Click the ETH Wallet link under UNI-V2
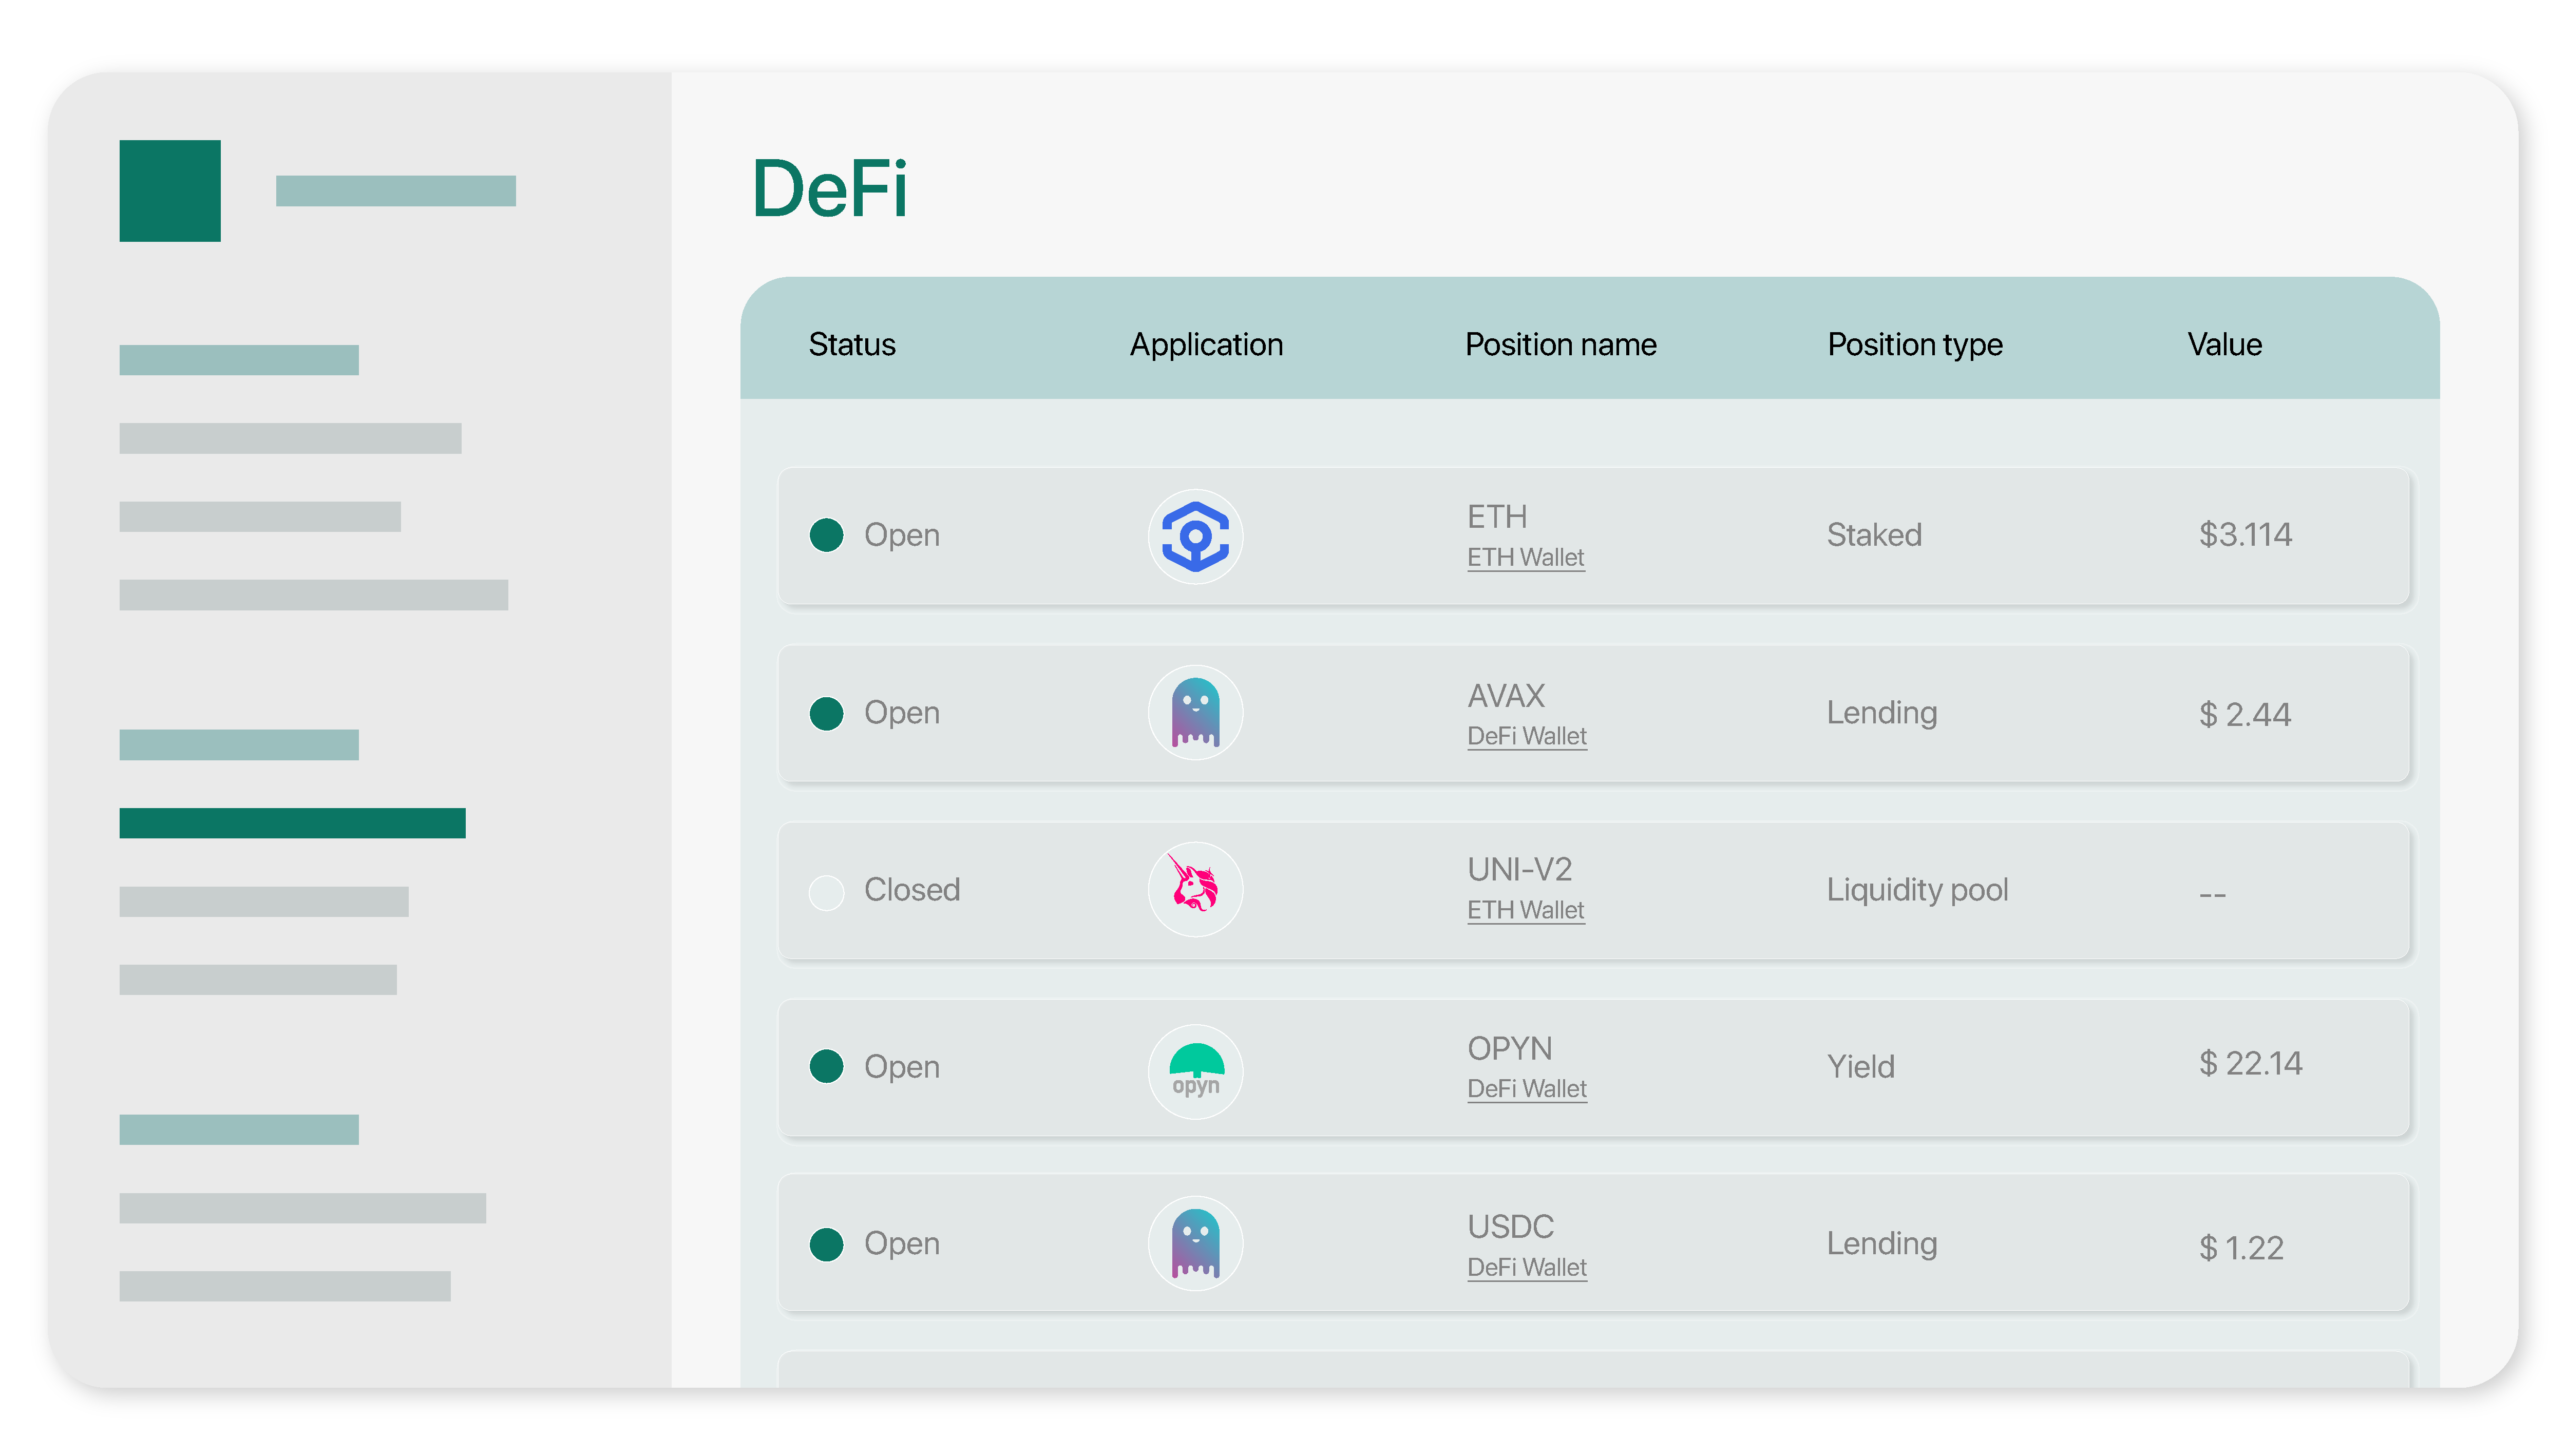Image resolution: width=2568 pixels, height=1456 pixels. pos(1526,910)
